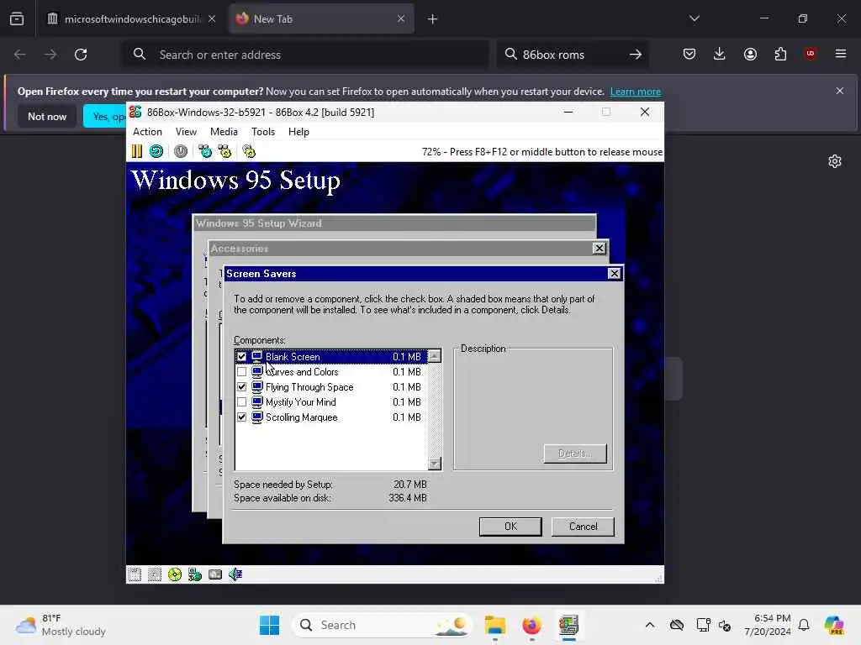Close the Accessories dialog behind
861x645 pixels.
pos(599,248)
